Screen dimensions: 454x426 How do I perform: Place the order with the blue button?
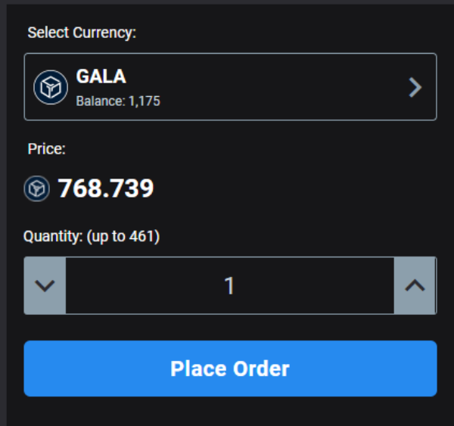coord(231,368)
